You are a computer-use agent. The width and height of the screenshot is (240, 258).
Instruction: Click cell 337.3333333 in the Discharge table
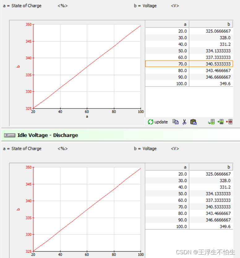pyautogui.click(x=211, y=200)
